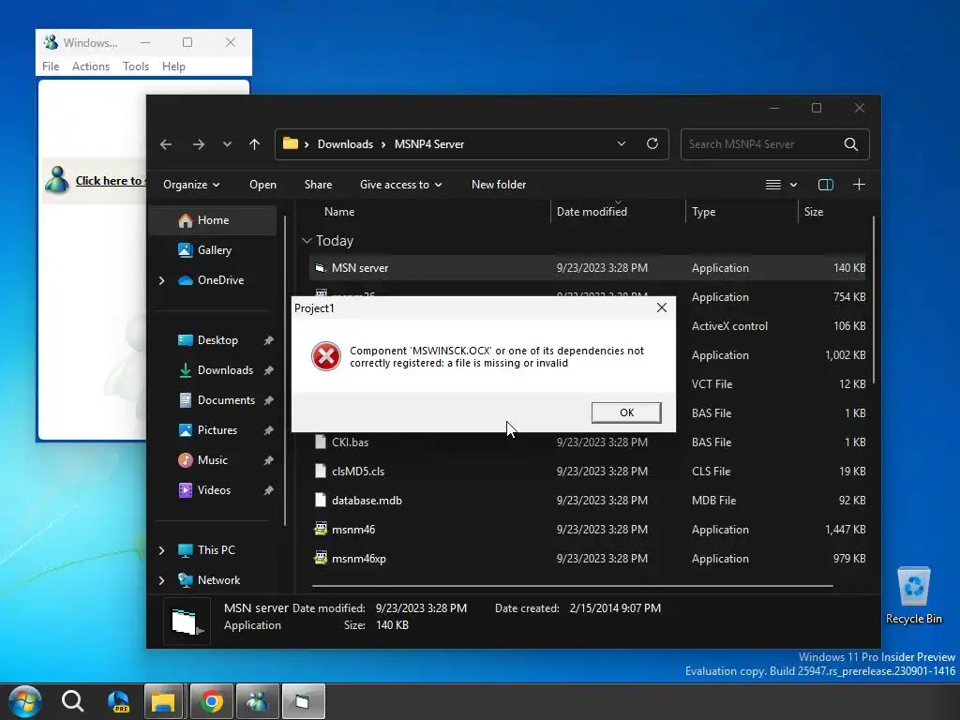Go up one folder level
960x720 pixels.
click(x=255, y=144)
